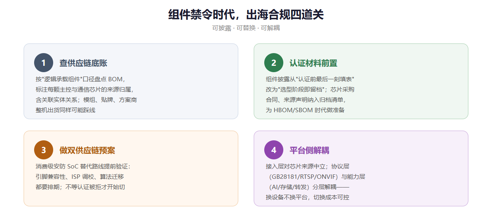Click the dark blue number 1 circle
492x222 pixels.
pos(44,63)
